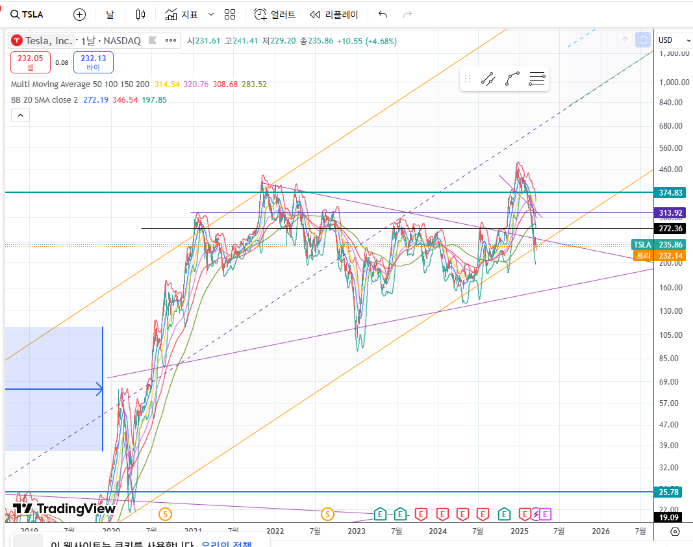Click the 우리의 정책 policy link
Screen dimensions: 693x547
click(x=226, y=544)
